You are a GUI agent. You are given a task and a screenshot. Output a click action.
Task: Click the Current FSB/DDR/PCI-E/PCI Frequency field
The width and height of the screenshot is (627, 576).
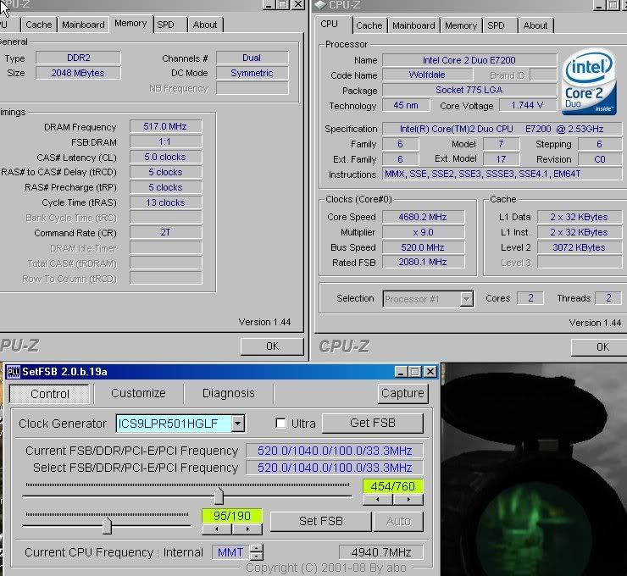pos(335,451)
